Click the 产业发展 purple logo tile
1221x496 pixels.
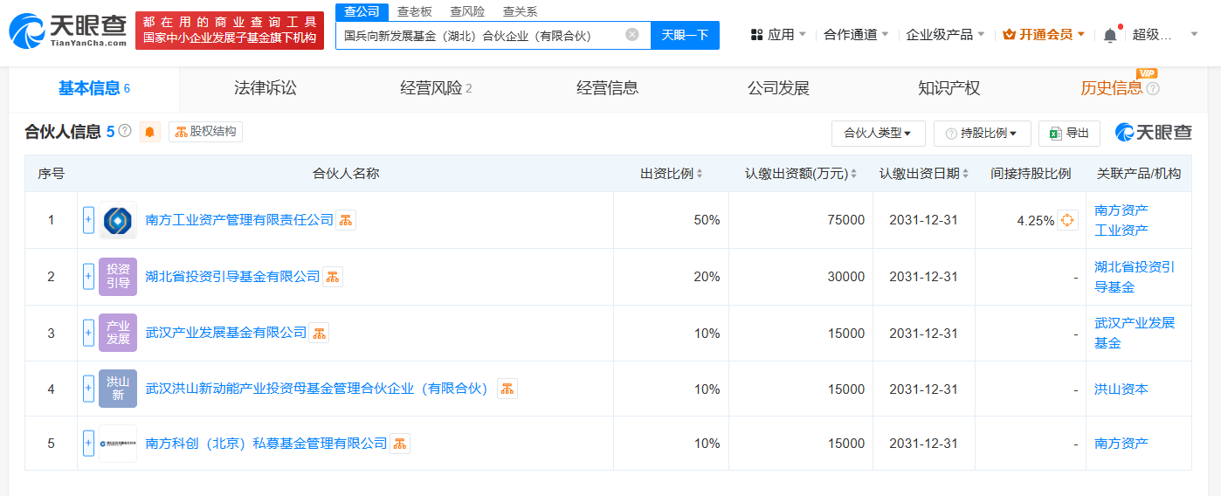click(x=118, y=333)
